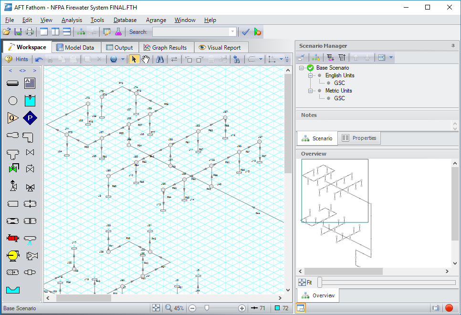Click the blue checkmark toolbar icon
This screenshot has width=461, height=315.
pyautogui.click(x=245, y=32)
